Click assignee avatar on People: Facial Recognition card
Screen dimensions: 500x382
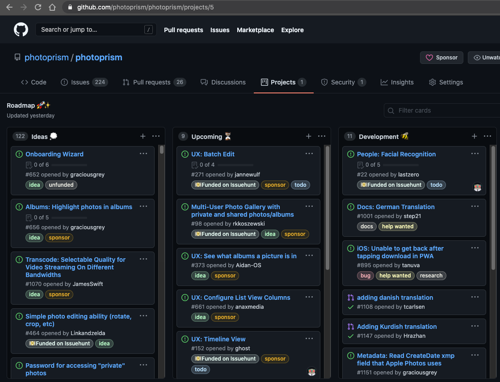[477, 187]
